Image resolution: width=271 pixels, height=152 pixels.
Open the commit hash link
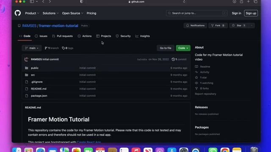pos(142,60)
